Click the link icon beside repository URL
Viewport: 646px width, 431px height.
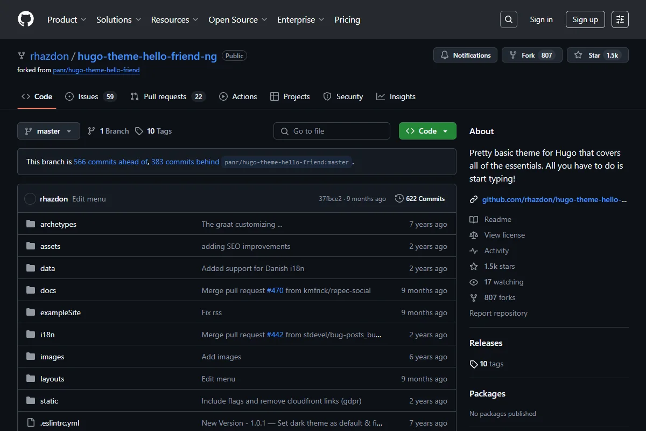click(x=474, y=199)
